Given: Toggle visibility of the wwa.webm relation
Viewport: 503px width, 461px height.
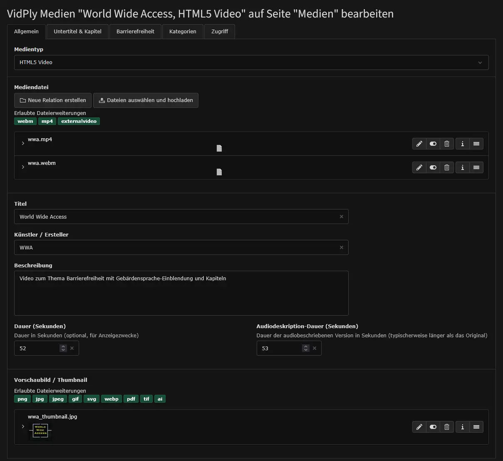Looking at the screenshot, I should click(x=433, y=167).
